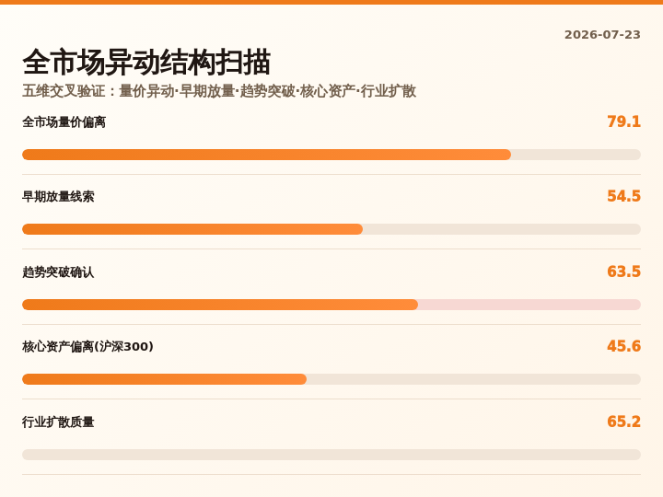The width and height of the screenshot is (663, 497).
Task: Click the 核心资产偏离(沪深300) progress bar
Action: (331, 379)
